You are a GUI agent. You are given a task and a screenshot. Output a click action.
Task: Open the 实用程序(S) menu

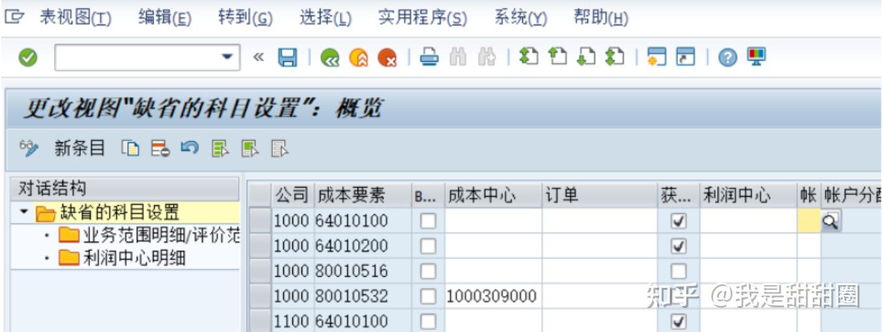pos(423,18)
